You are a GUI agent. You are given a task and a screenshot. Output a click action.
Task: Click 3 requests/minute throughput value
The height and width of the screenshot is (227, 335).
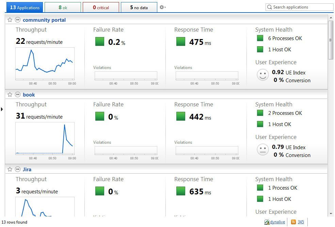pyautogui.click(x=37, y=190)
